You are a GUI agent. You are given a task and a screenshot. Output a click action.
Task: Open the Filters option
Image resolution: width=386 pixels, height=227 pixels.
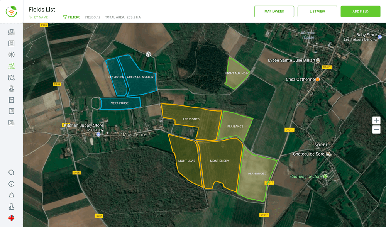[71, 17]
